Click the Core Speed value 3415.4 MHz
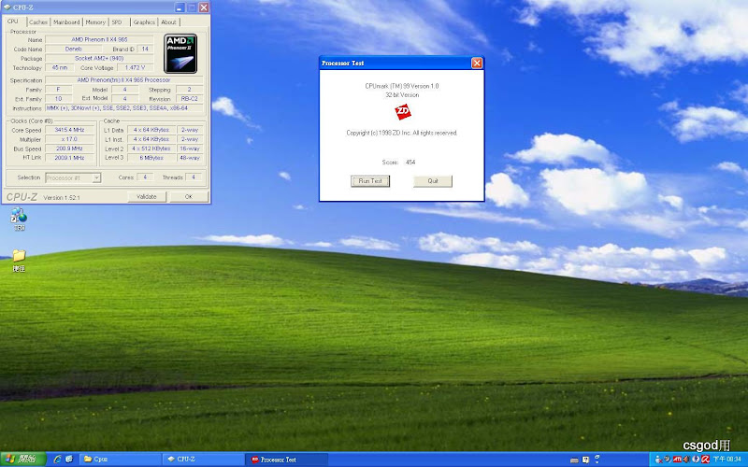The width and height of the screenshot is (748, 467). (x=69, y=130)
